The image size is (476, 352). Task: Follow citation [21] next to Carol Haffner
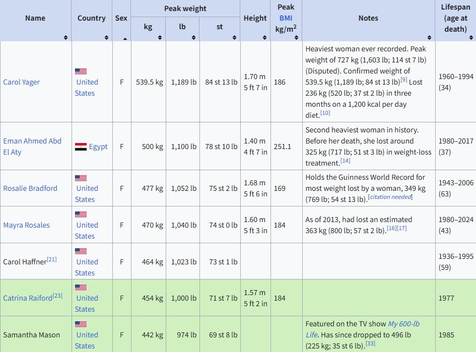pos(52,259)
